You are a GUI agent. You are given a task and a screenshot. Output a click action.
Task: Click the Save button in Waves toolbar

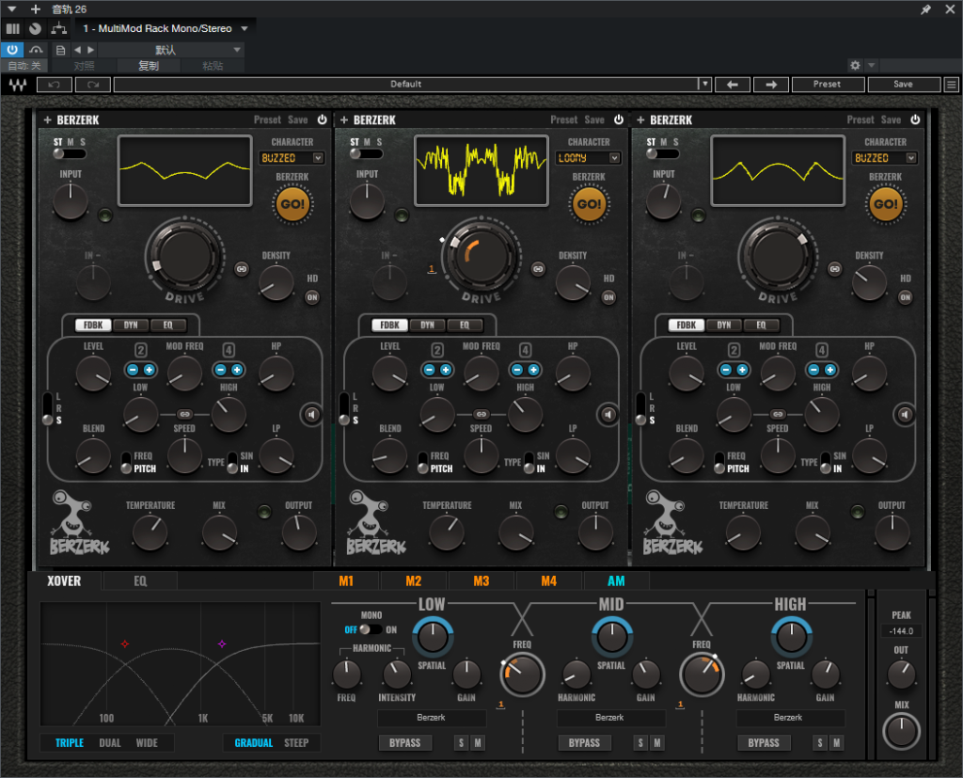coord(904,85)
